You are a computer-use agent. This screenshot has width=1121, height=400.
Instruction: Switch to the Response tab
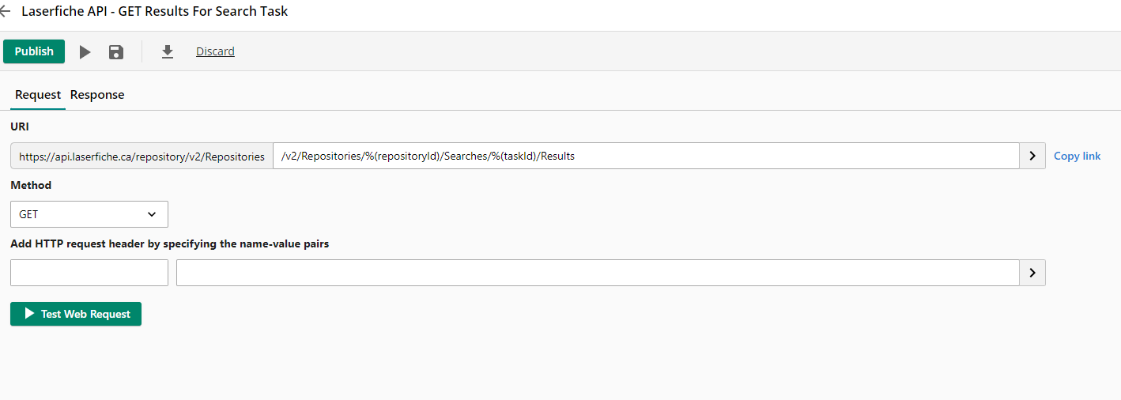point(97,95)
